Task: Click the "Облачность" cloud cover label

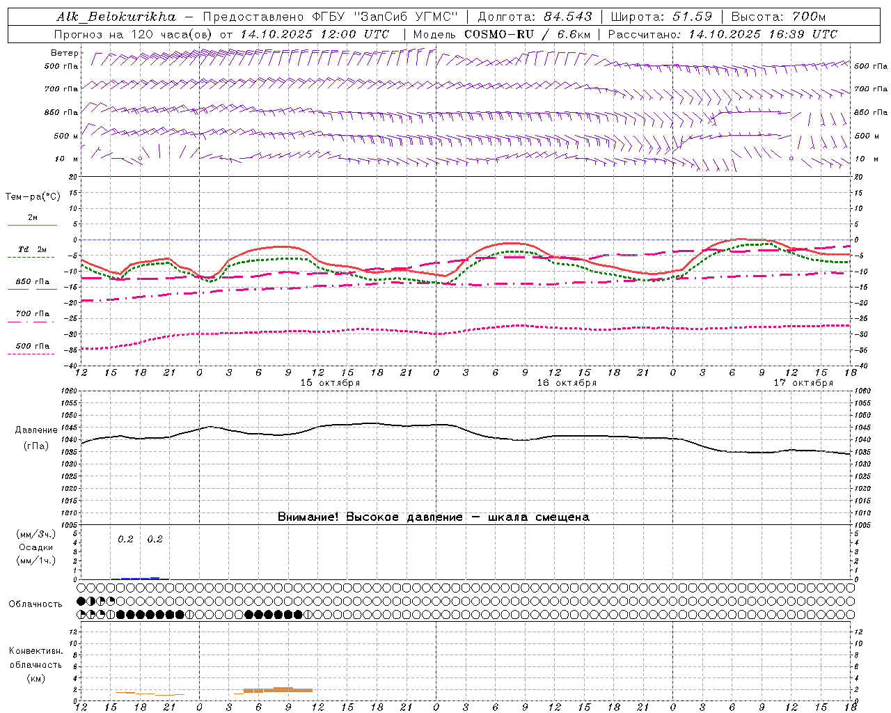Action: [x=36, y=604]
